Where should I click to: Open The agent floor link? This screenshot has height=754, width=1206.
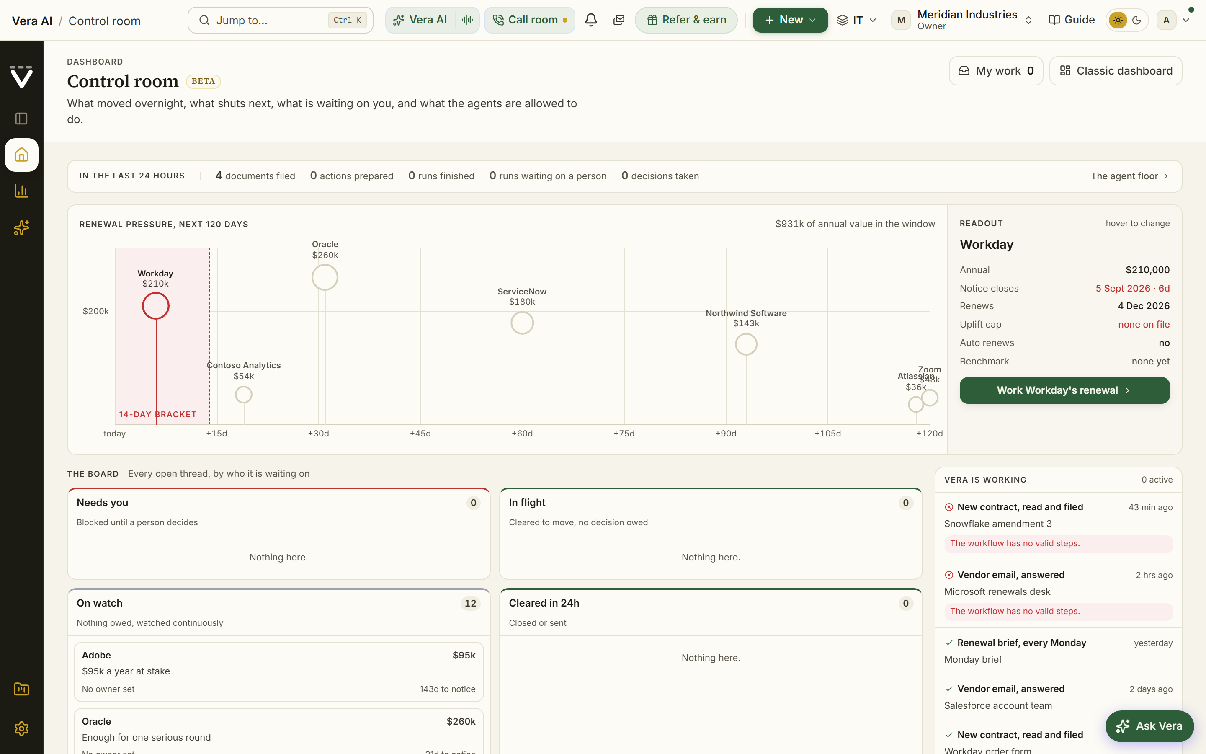point(1129,176)
